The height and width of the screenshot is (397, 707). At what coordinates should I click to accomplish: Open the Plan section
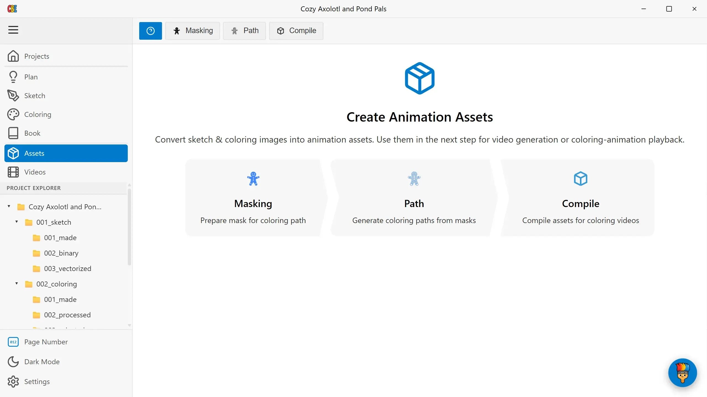point(66,77)
